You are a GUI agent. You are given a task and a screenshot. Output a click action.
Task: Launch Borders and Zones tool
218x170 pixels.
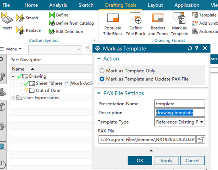(158, 18)
